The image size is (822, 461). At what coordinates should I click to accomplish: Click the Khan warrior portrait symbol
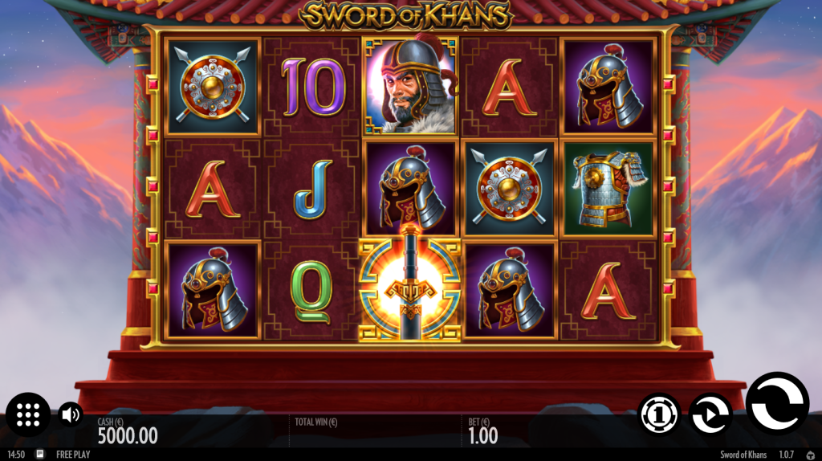(x=410, y=84)
